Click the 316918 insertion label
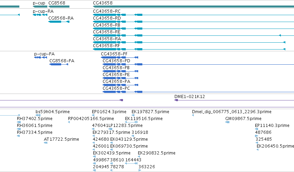This screenshot has height=172, width=294. tap(140, 132)
